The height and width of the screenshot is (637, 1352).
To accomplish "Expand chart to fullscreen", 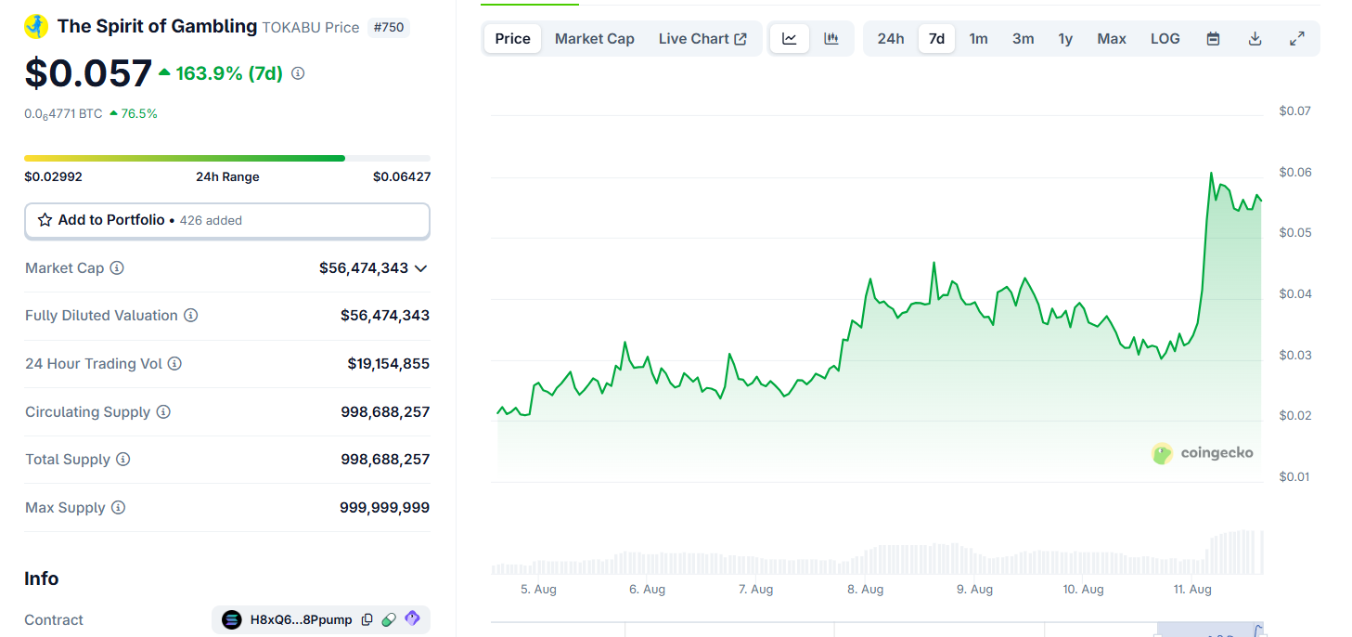I will [x=1297, y=39].
